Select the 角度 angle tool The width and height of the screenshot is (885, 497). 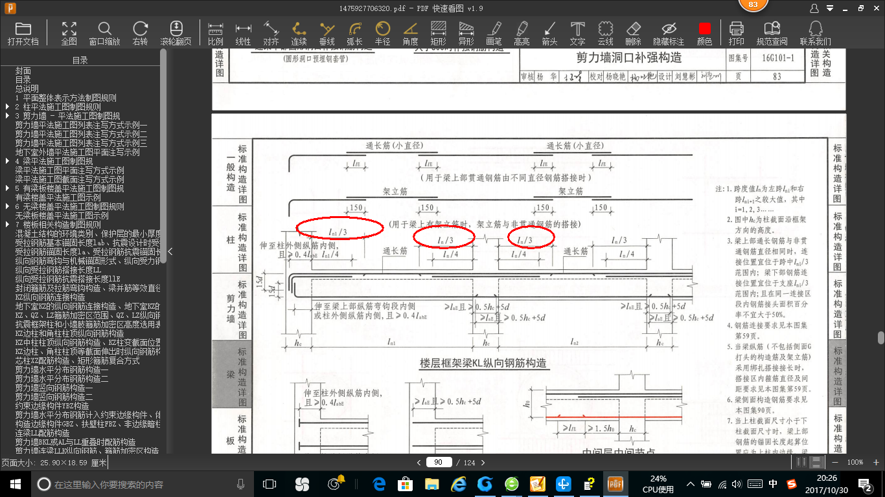click(410, 33)
